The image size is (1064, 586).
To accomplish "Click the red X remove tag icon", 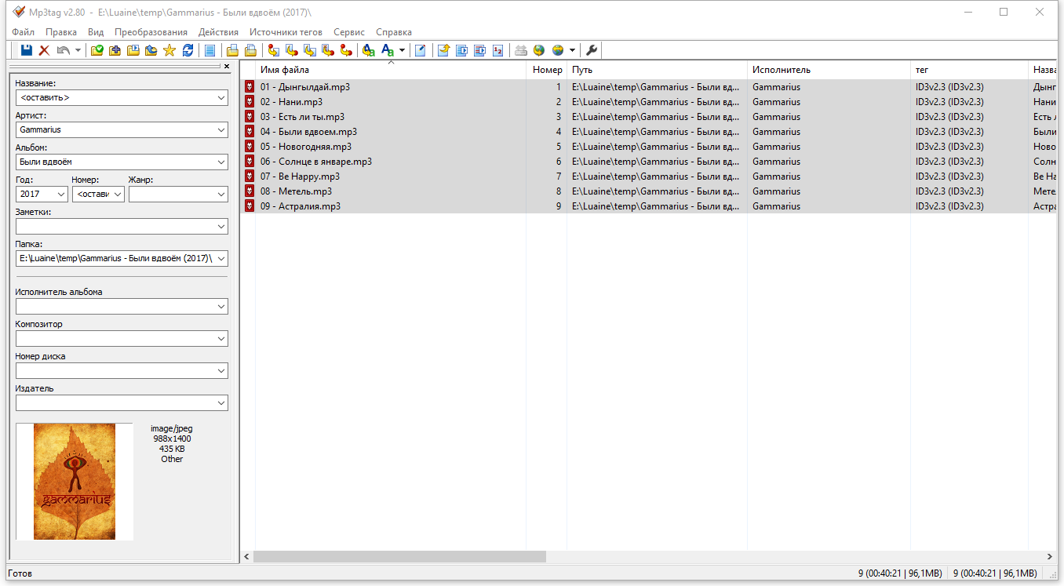I will tap(45, 50).
